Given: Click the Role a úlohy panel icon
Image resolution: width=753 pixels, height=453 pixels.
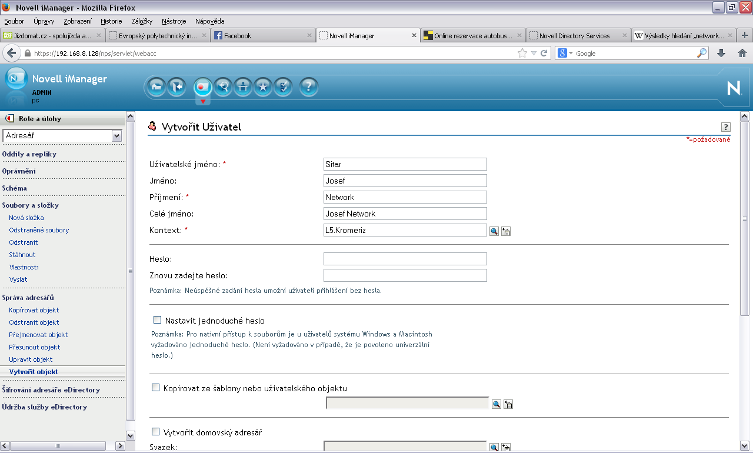Looking at the screenshot, I should [9, 119].
